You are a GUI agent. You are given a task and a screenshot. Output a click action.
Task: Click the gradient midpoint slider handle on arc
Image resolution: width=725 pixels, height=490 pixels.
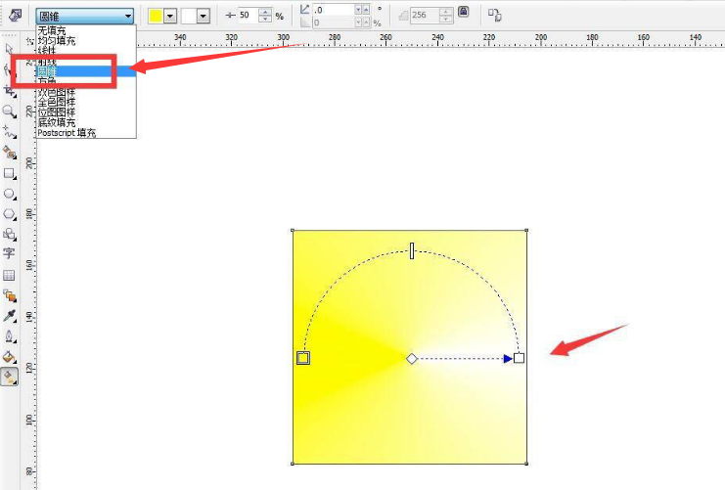tap(412, 251)
